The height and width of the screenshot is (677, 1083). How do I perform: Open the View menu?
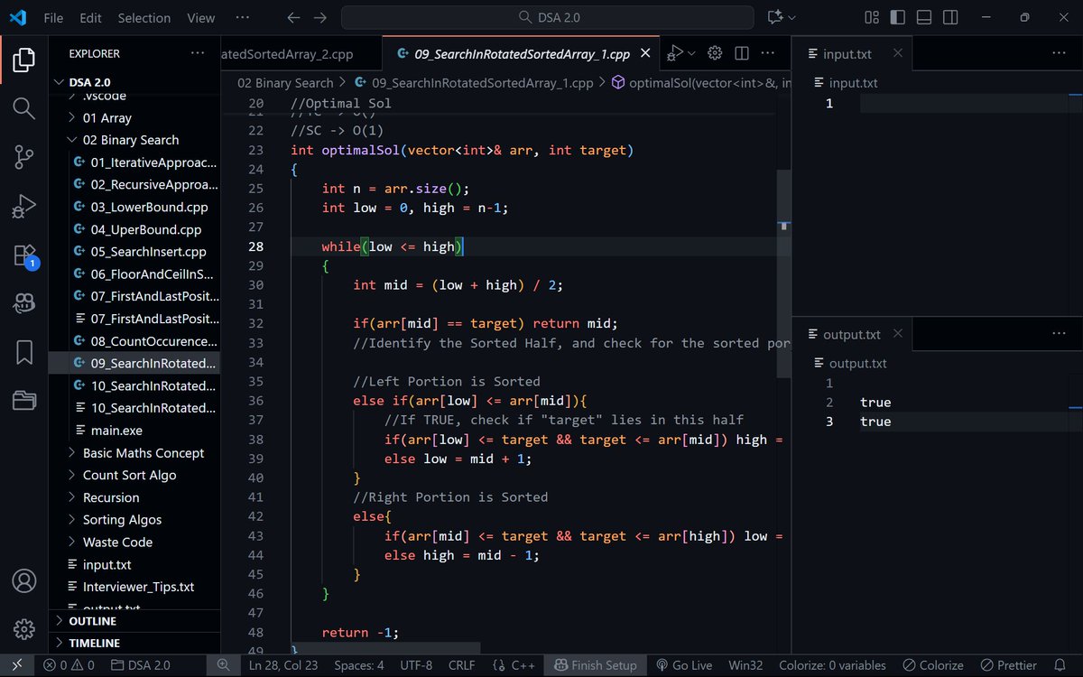pyautogui.click(x=200, y=17)
